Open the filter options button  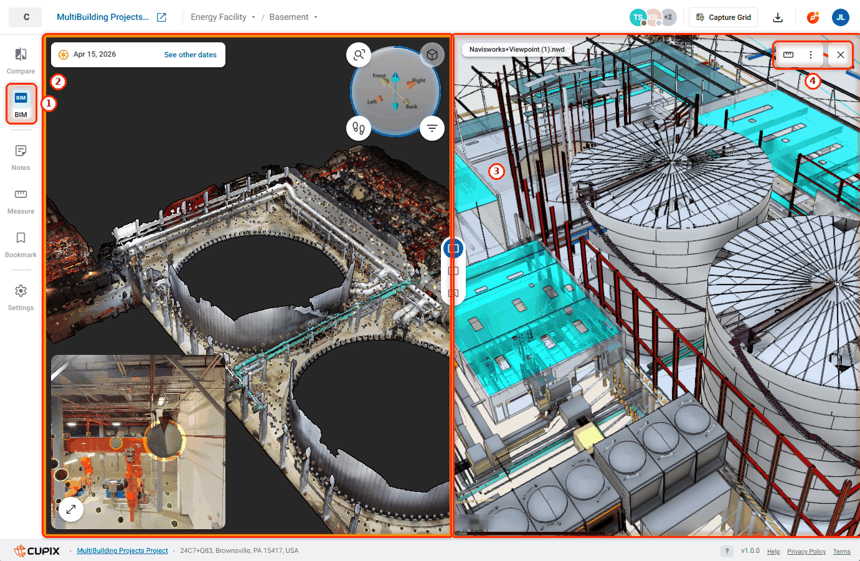[432, 128]
